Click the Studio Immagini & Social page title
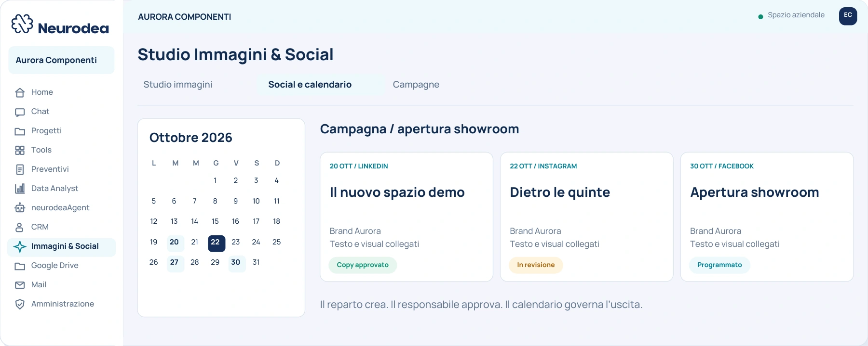This screenshot has height=346, width=868. tap(235, 54)
